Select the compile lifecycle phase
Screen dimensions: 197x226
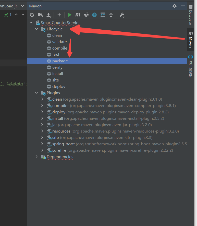tap(107, 48)
